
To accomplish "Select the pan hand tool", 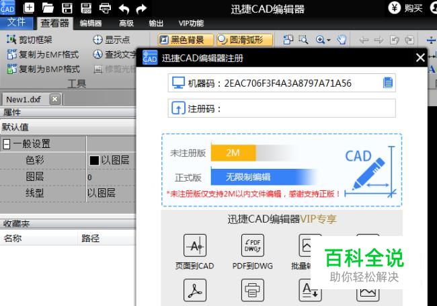I will coord(342,40).
